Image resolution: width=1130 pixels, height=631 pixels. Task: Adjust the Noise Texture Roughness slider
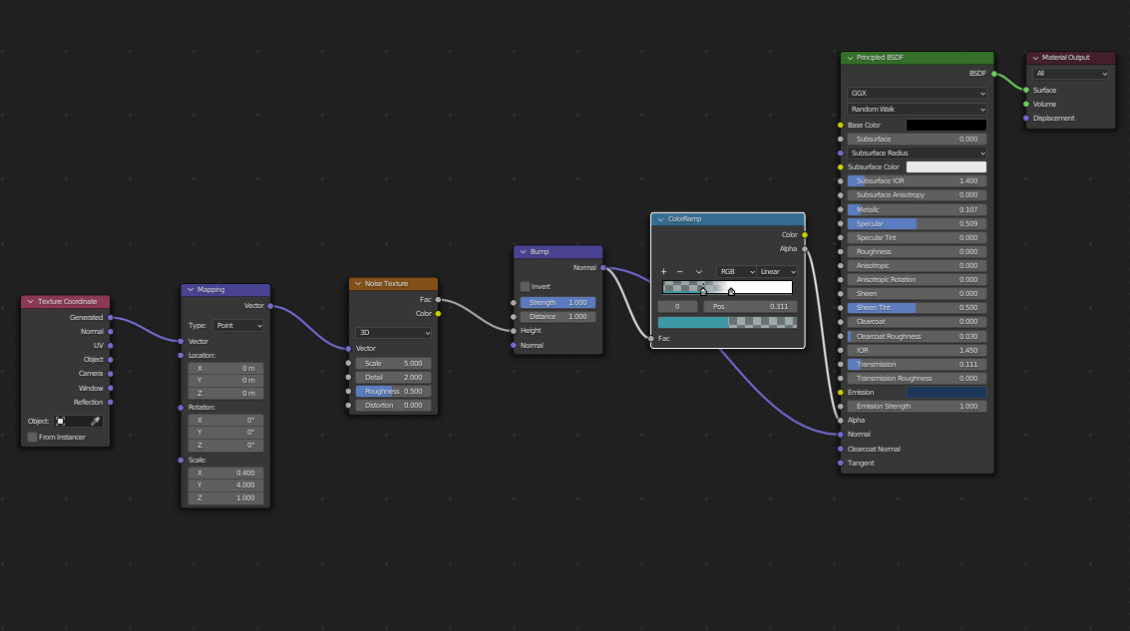point(394,391)
